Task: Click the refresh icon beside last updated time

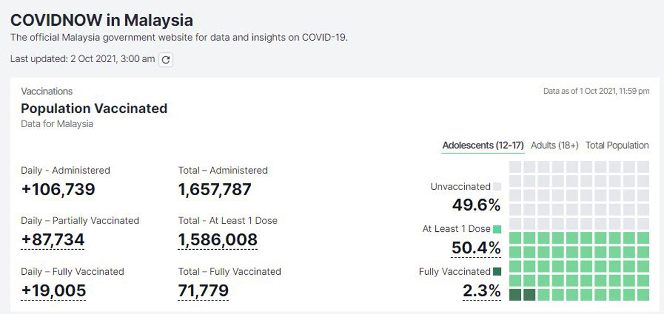Action: coord(166,60)
